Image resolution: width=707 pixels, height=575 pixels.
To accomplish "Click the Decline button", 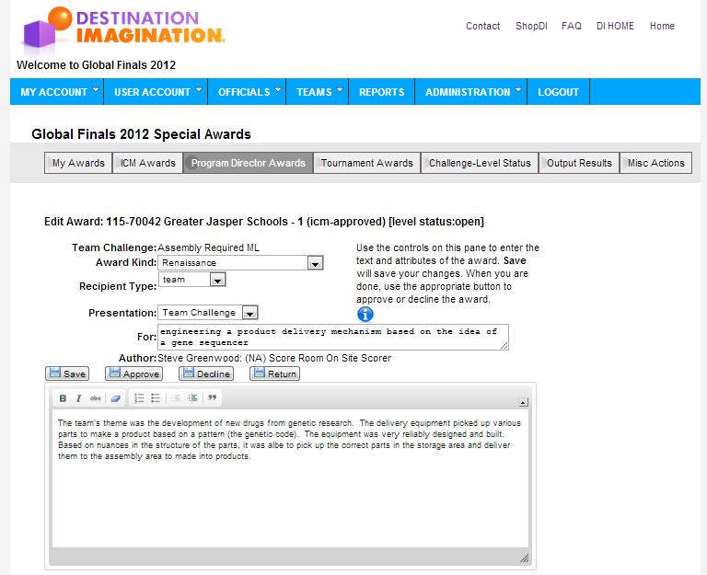I will pyautogui.click(x=206, y=374).
